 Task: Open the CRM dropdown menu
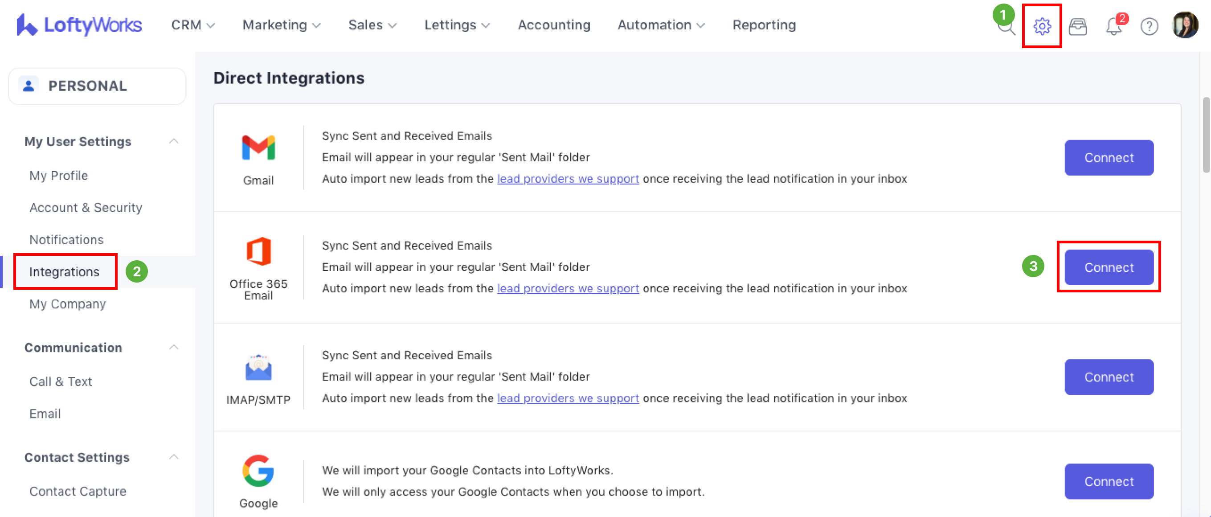192,25
